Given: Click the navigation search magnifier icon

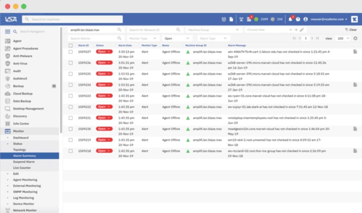Looking at the screenshot, I should coord(15,31).
